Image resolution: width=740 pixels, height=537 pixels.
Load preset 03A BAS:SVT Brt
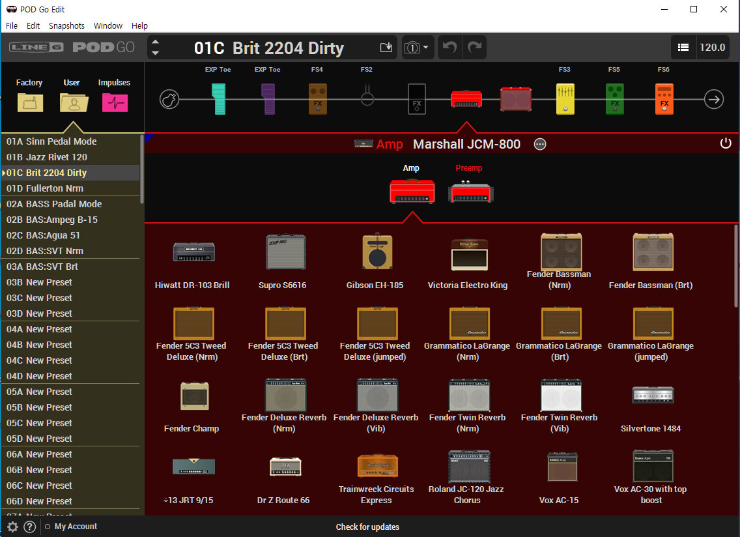[x=71, y=267]
